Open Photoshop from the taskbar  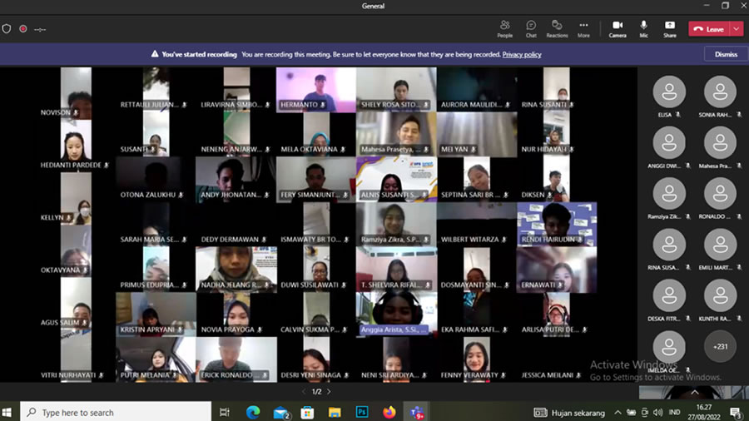362,412
